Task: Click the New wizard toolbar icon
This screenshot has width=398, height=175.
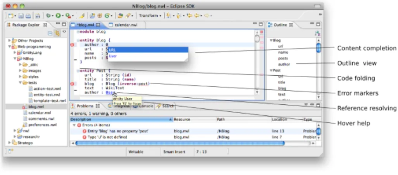Action: click(x=10, y=16)
